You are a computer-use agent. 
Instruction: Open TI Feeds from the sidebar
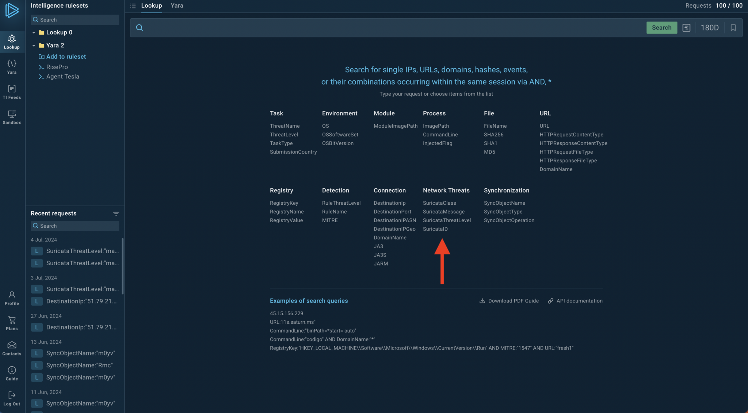[x=12, y=92]
